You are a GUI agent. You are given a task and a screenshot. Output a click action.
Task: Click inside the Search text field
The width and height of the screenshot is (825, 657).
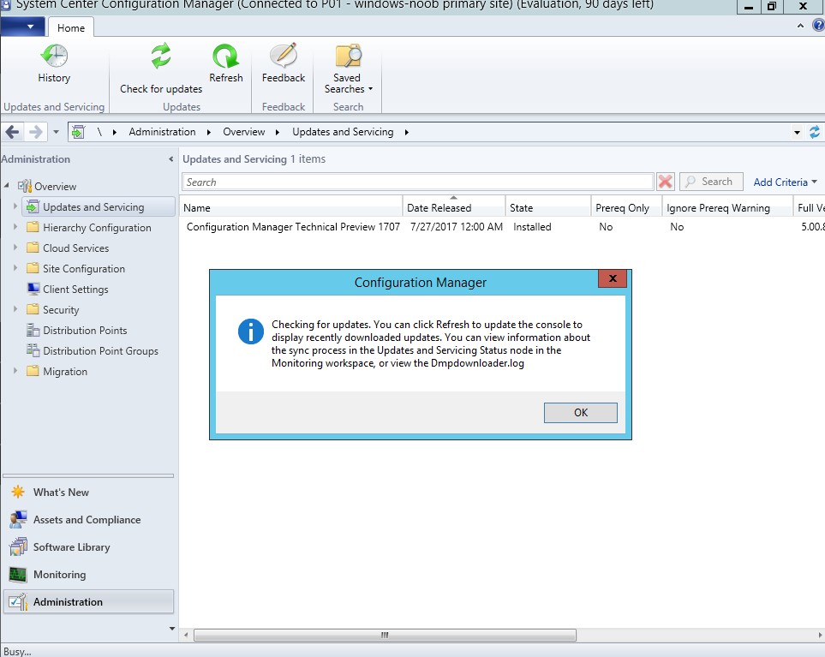click(x=418, y=182)
